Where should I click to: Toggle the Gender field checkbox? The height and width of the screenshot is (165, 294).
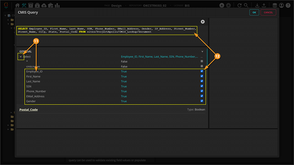click(202, 101)
